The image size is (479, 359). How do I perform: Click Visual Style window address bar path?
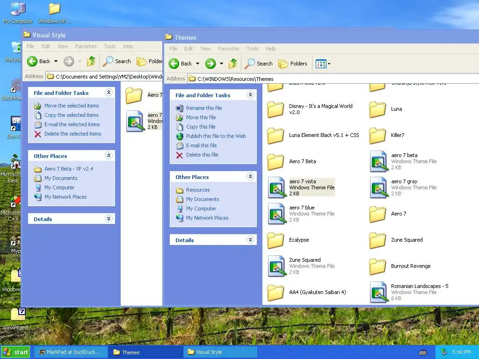click(x=109, y=76)
